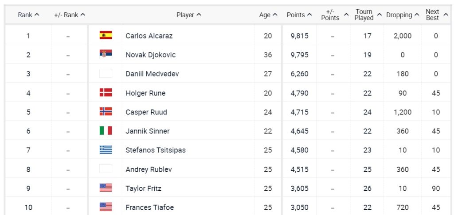Click the Serbia flag beside Novak Djokovic
454x215 pixels.
tap(106, 54)
